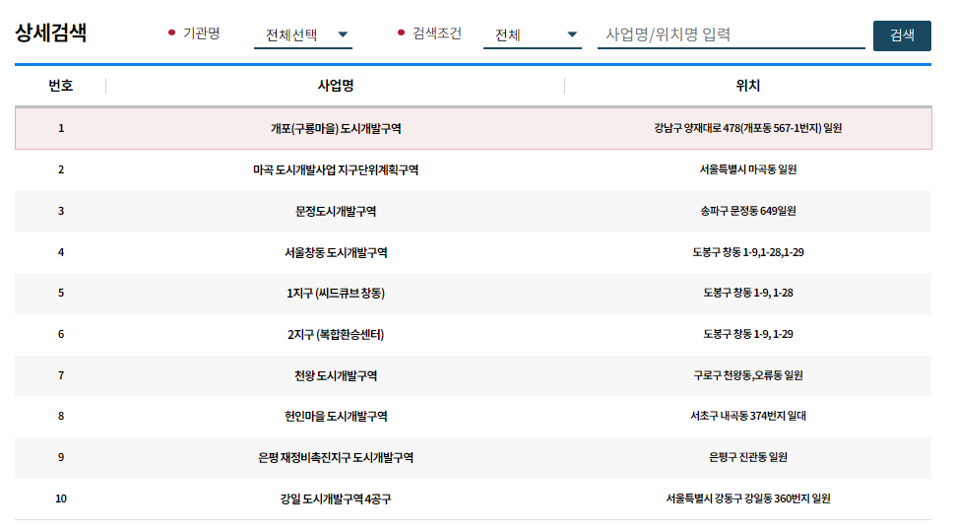Screen dimensions: 955x532
Task: Click row number 10 cell
Action: pyautogui.click(x=61, y=499)
